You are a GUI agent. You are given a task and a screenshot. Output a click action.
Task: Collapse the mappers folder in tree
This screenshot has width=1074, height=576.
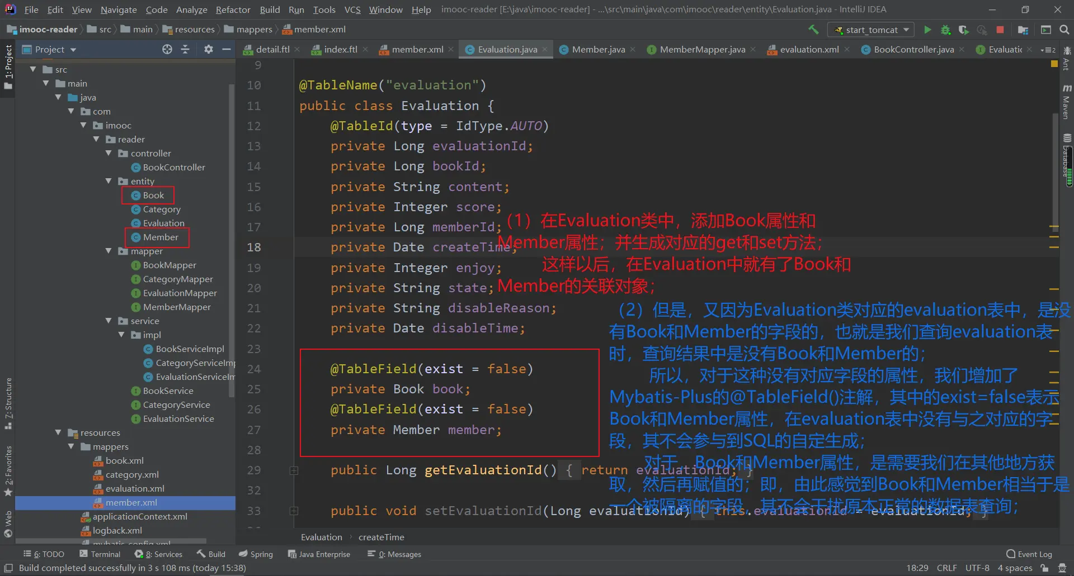click(71, 446)
